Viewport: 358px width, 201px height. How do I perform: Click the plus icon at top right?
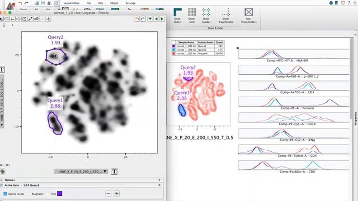(x=355, y=3)
